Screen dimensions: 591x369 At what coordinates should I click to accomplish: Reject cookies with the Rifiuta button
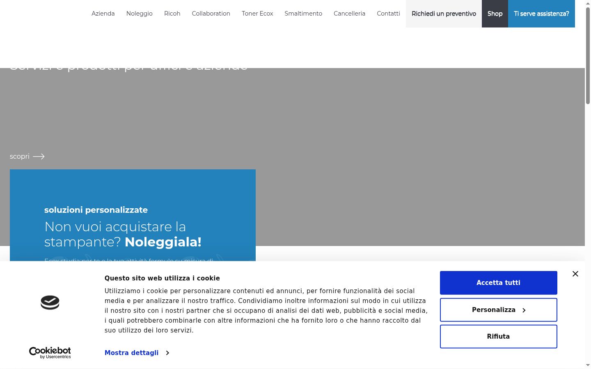point(498,337)
